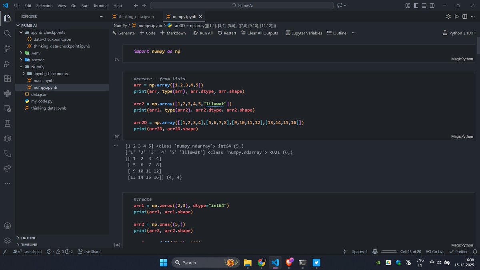The image size is (480, 270).
Task: Click the Copilot status icon in the status bar
Action: [375, 252]
